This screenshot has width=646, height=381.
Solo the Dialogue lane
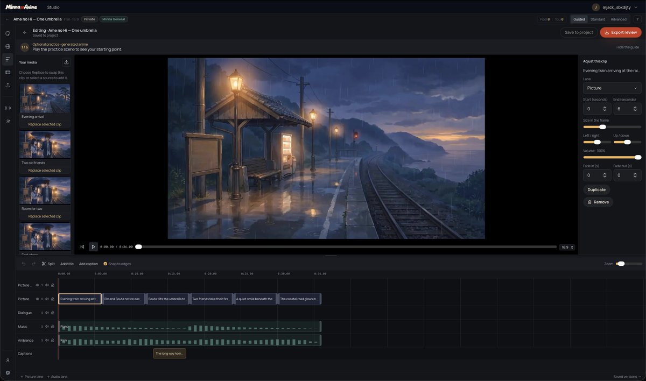coord(42,313)
